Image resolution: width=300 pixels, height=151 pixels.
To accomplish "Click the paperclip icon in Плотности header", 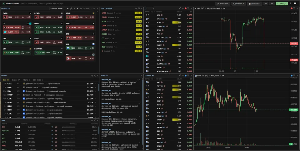I will 71,9.
